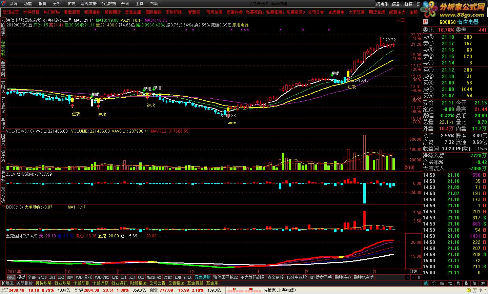
Task: Click the minus button on the indicator bar
Action: (413, 277)
